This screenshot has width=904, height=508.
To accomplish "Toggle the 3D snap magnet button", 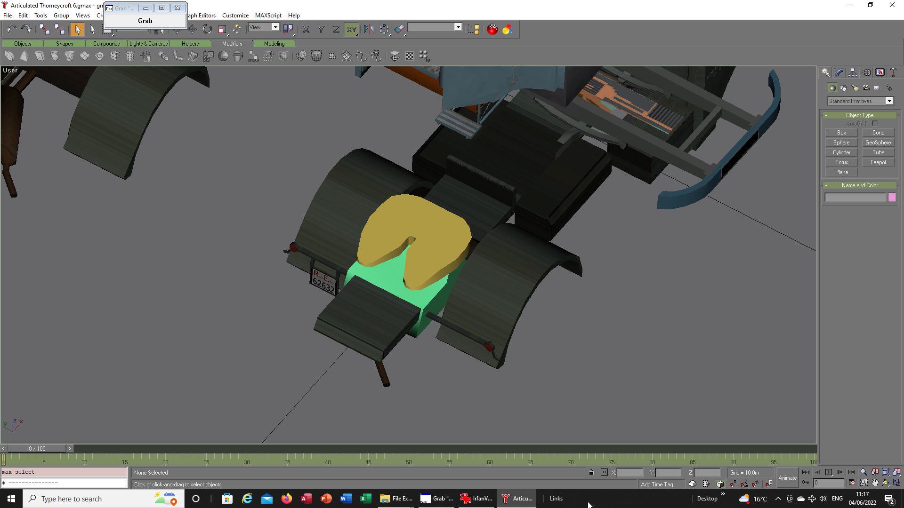I will tap(733, 484).
